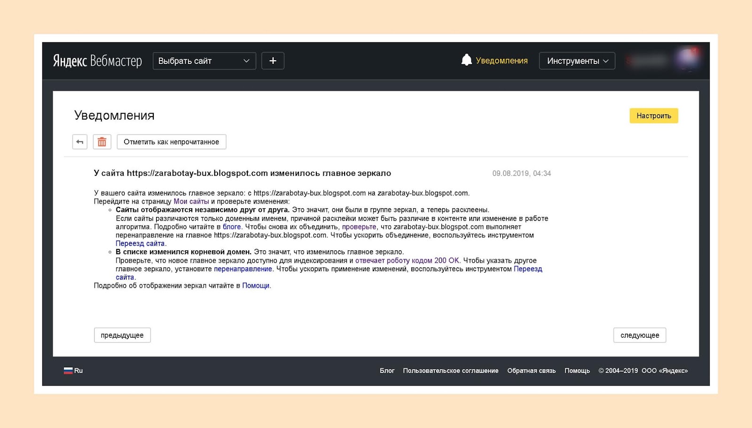
Task: Click the проверьте link
Action: (x=359, y=227)
